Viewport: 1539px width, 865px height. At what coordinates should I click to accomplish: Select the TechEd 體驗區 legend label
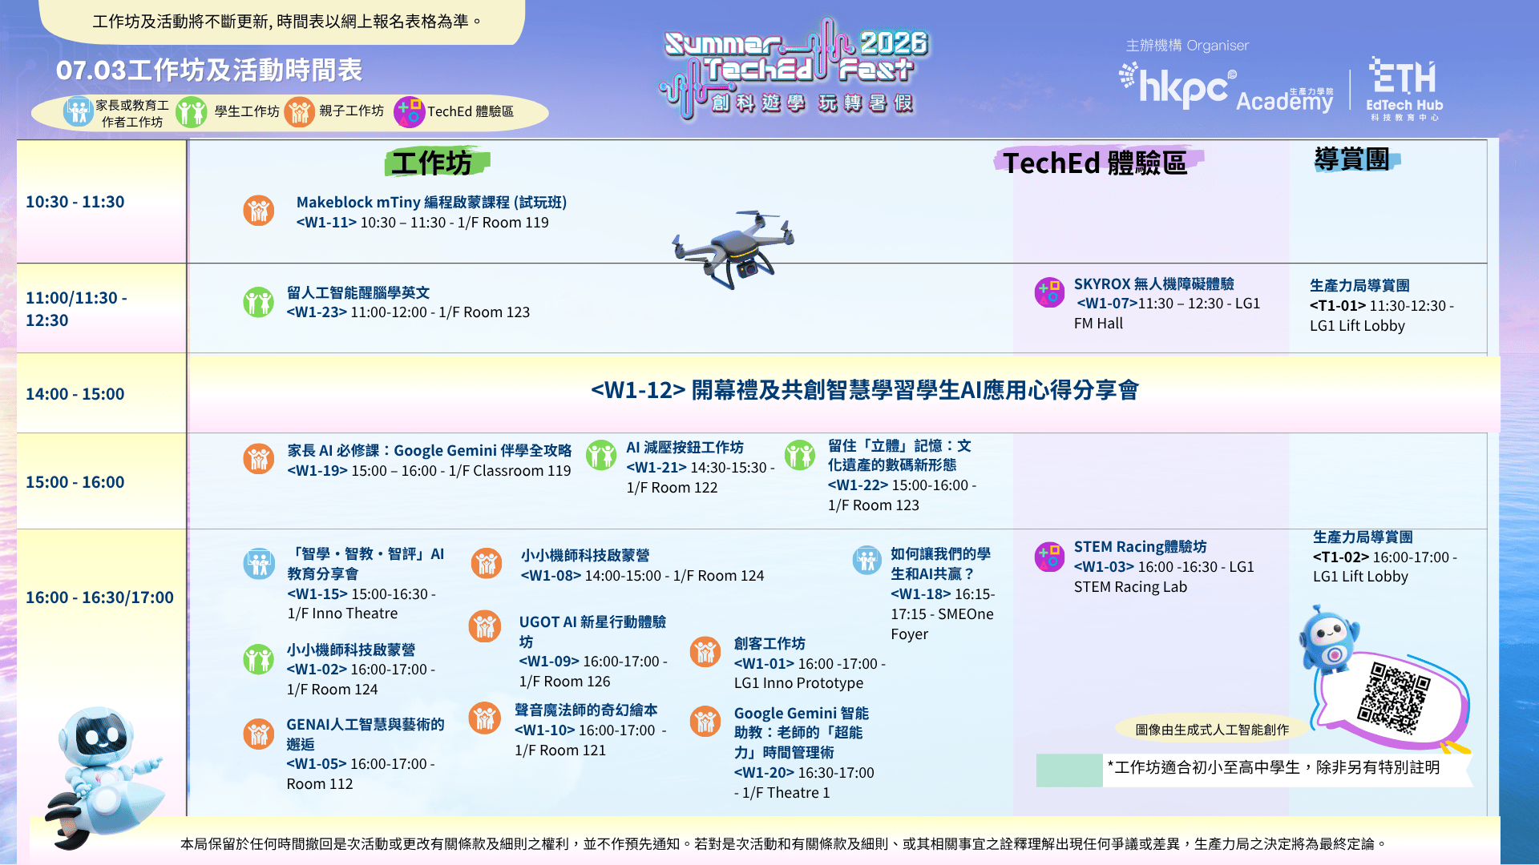471,111
